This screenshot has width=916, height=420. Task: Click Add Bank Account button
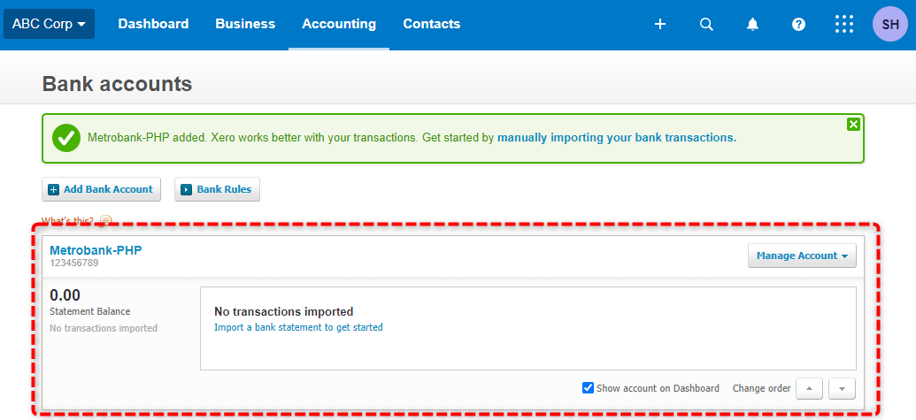(x=101, y=189)
